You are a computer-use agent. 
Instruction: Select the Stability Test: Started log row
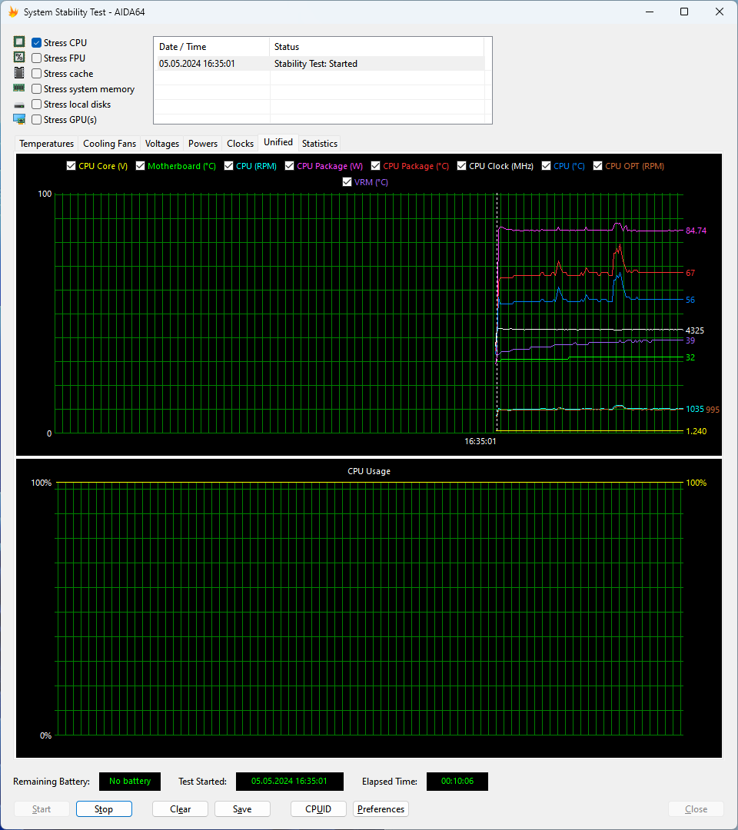point(319,64)
